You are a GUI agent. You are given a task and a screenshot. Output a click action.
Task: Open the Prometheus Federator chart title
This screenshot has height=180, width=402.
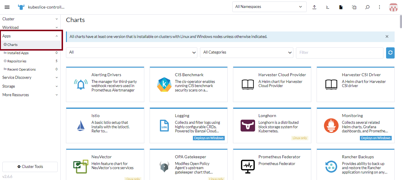pos(279,157)
